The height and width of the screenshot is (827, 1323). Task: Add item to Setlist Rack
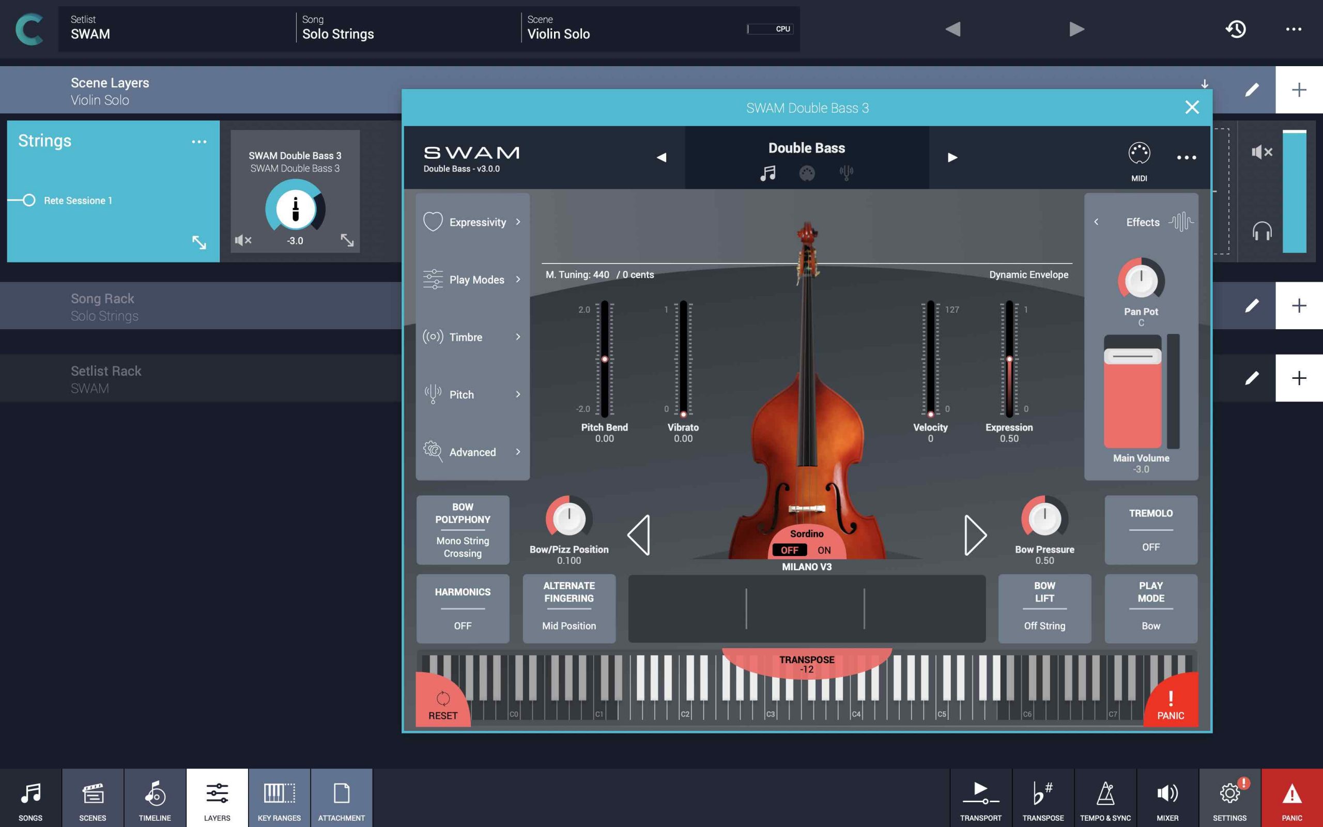(1300, 378)
